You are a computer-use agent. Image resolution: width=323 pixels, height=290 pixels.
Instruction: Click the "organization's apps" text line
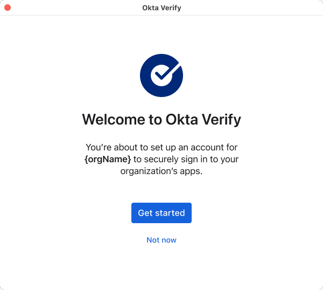point(161,171)
